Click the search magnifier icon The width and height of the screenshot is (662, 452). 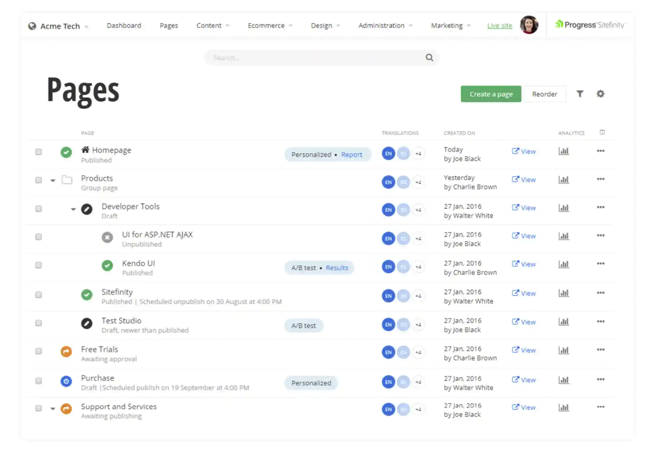click(429, 58)
